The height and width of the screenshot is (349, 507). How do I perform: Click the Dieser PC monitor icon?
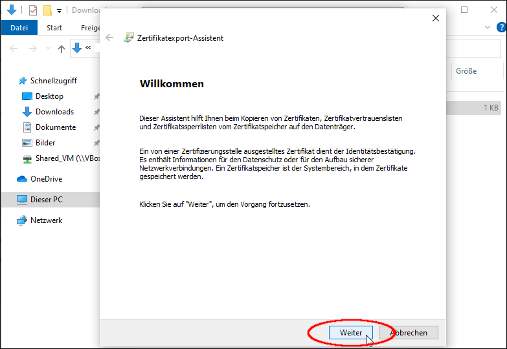click(x=21, y=200)
